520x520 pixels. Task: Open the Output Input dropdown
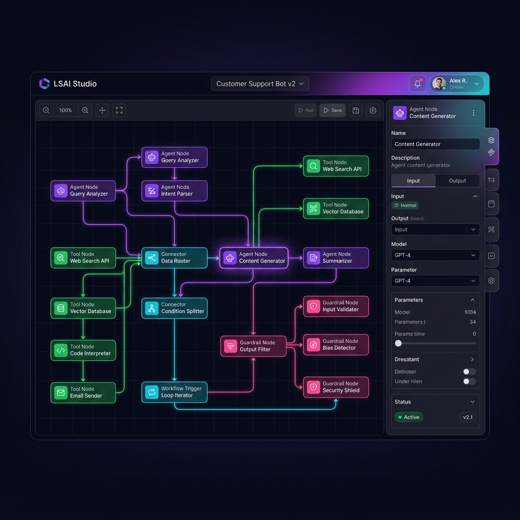tap(435, 230)
